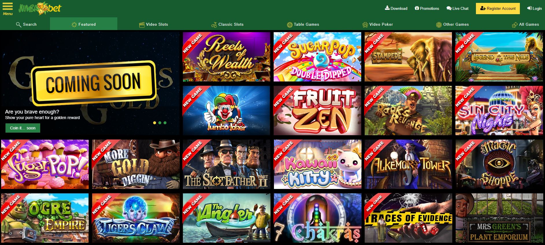The image size is (545, 245).
Task: Click the Register Account button
Action: [x=498, y=8]
